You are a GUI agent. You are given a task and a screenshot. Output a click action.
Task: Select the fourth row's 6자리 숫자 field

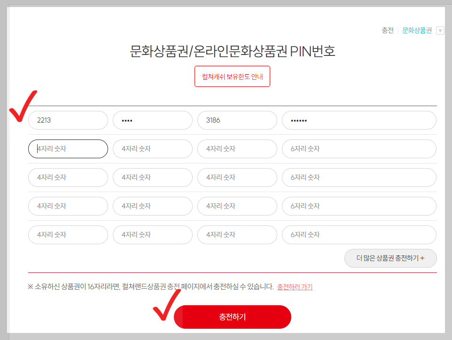click(x=359, y=206)
